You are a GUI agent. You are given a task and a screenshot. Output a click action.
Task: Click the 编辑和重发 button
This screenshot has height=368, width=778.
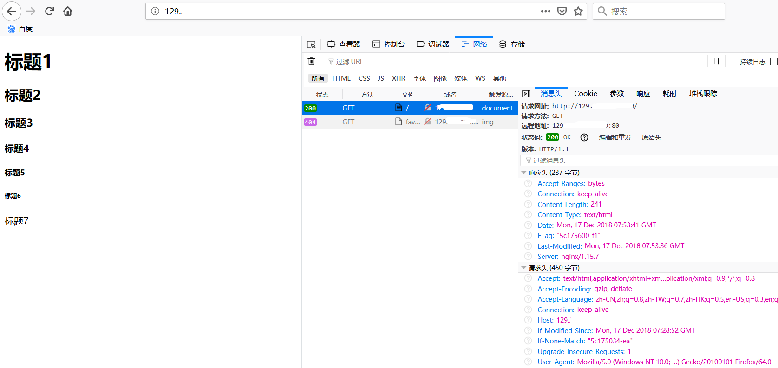pos(615,137)
